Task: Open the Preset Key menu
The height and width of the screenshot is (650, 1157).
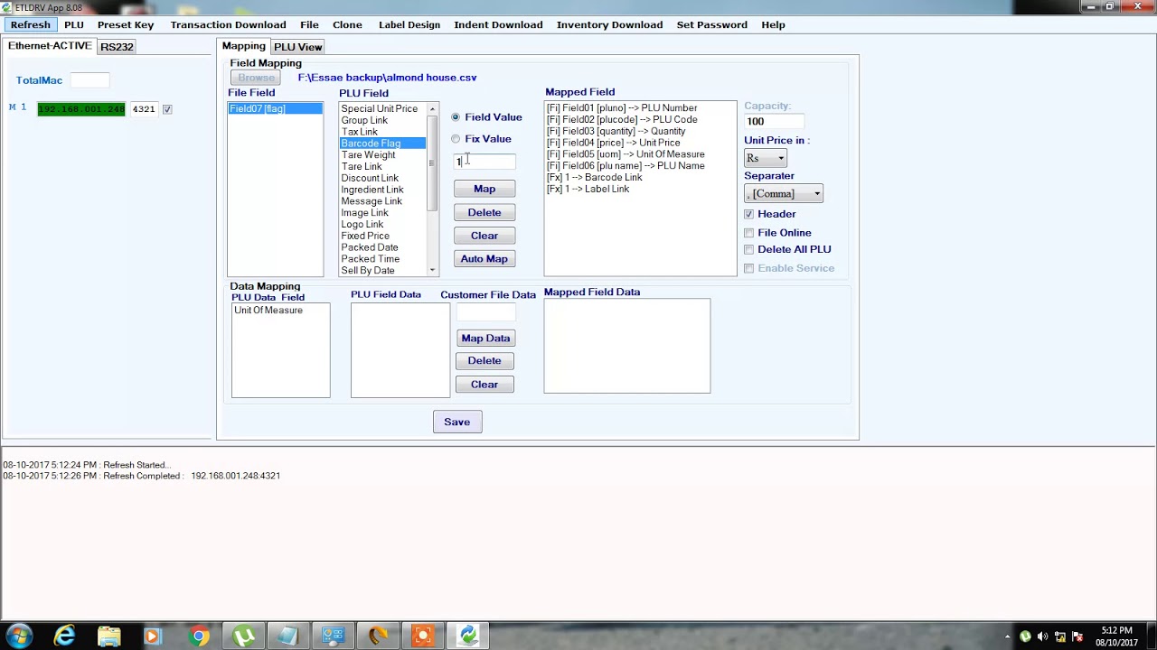Action: click(x=126, y=25)
